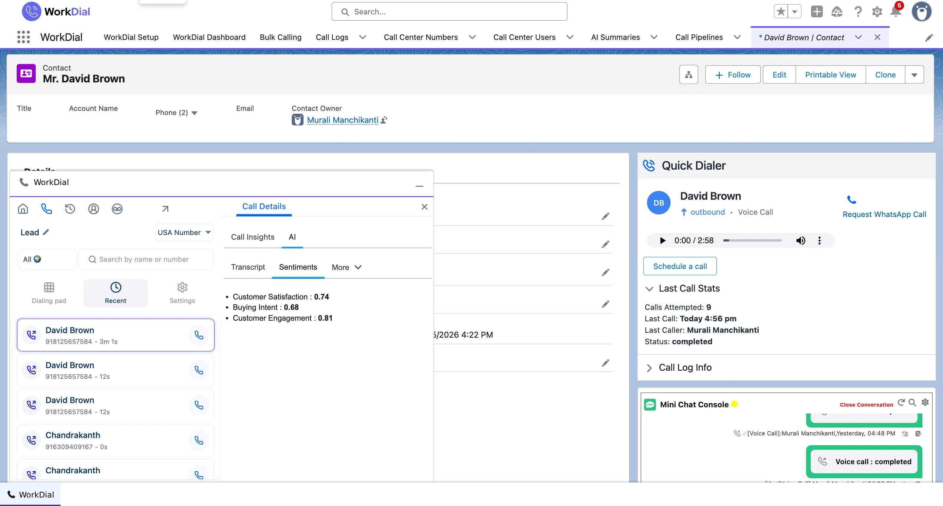
Task: Open AI Summaries dropdown arrow
Action: coord(654,37)
